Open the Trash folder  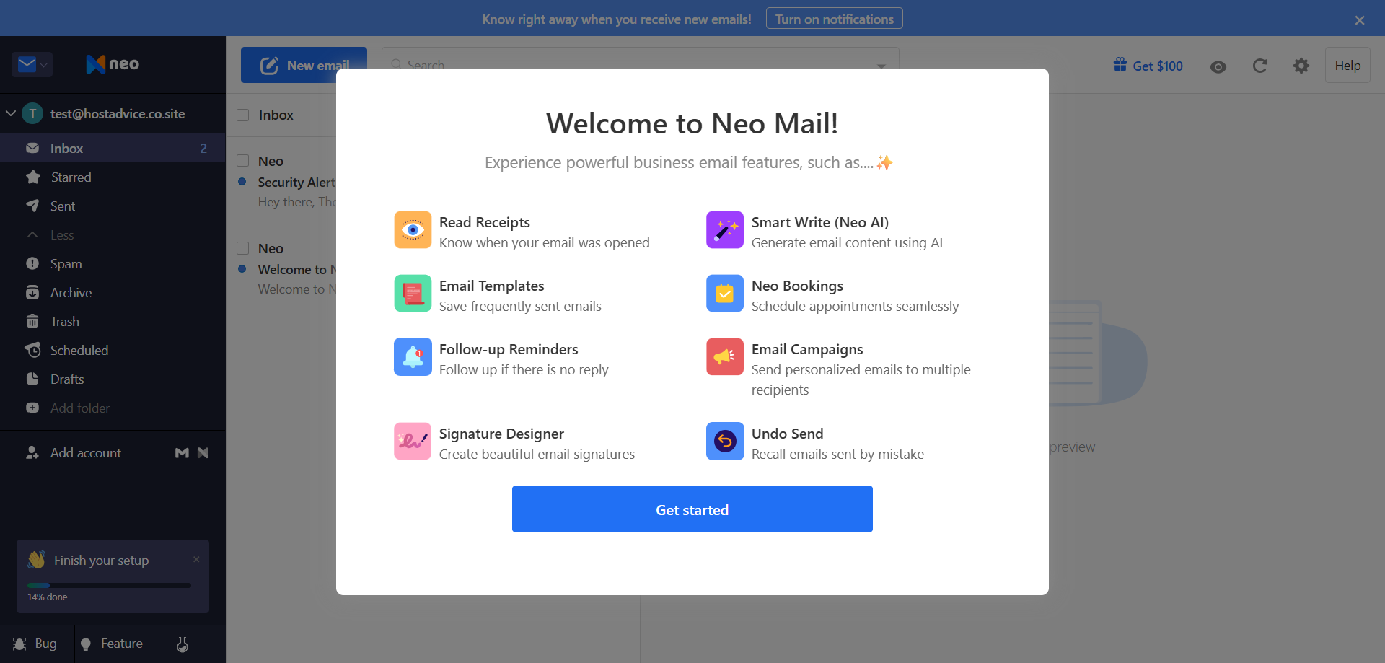point(113,321)
